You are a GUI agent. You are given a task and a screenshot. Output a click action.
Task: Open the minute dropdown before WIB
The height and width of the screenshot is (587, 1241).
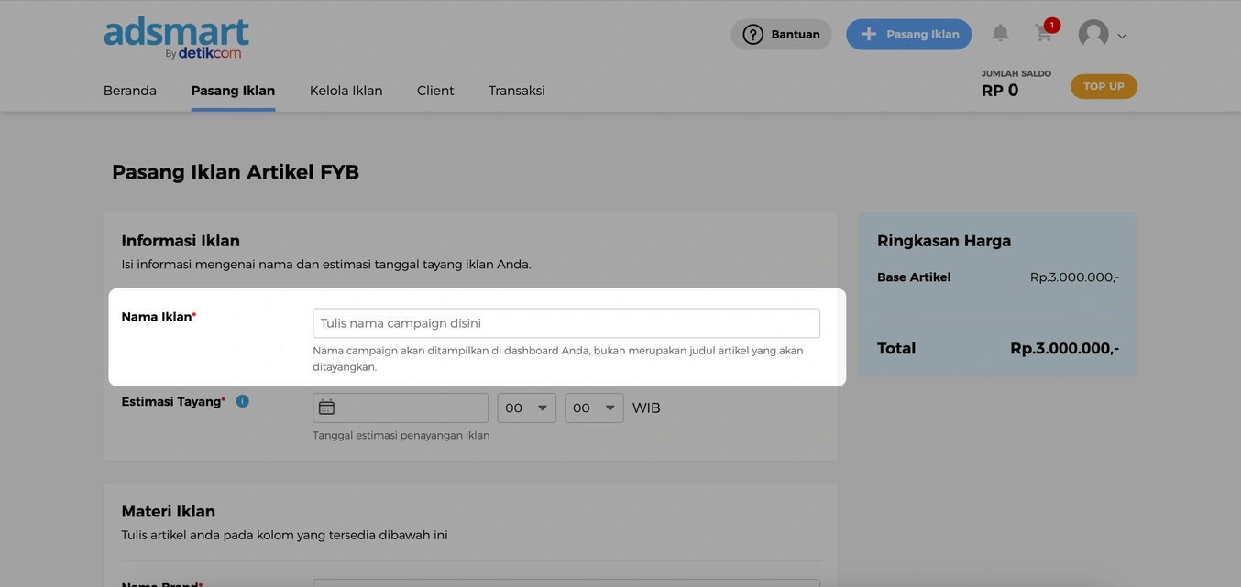tap(594, 408)
